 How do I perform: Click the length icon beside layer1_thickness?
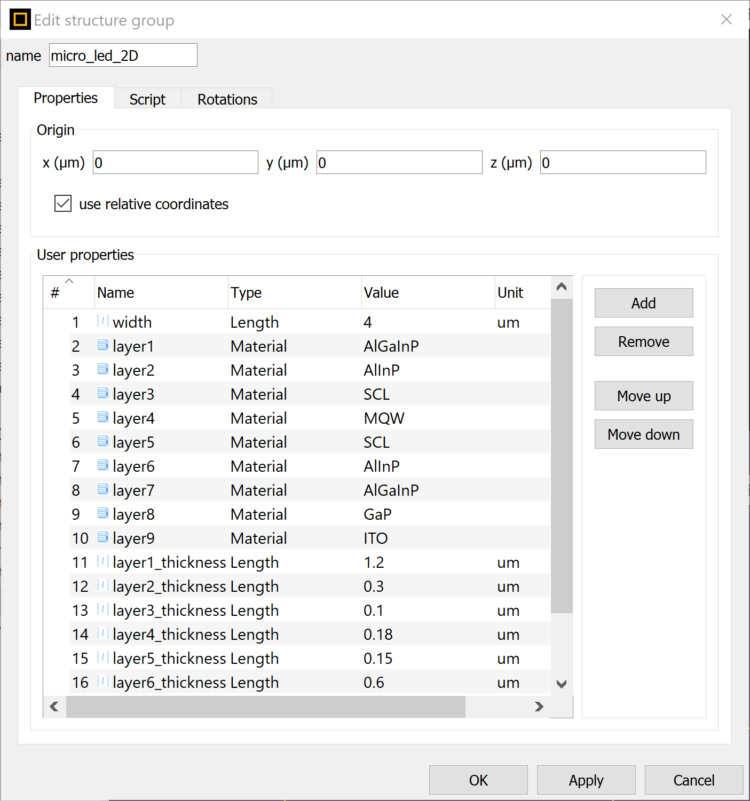[103, 561]
